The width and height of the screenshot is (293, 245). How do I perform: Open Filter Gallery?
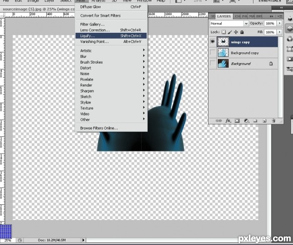(x=111, y=24)
